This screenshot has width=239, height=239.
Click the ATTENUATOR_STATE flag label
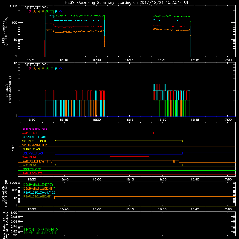coord(36,129)
